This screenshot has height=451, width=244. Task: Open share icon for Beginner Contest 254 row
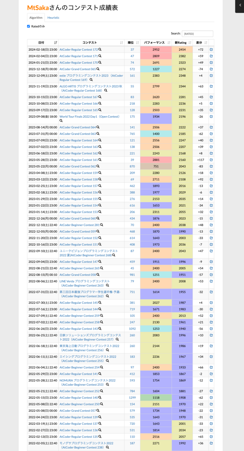point(211,368)
